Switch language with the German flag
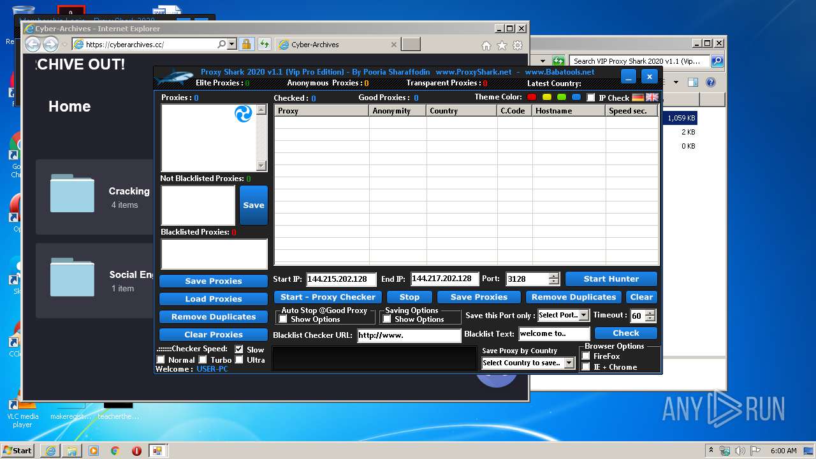The width and height of the screenshot is (816, 459). coord(638,98)
